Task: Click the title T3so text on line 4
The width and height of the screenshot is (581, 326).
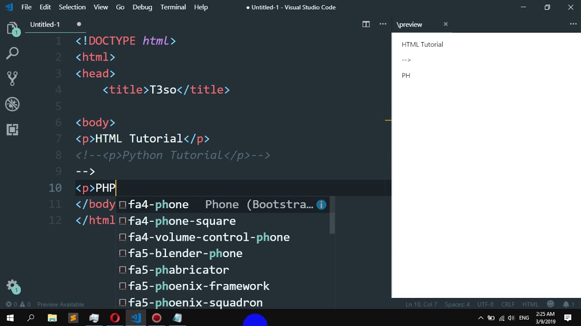Action: click(163, 90)
